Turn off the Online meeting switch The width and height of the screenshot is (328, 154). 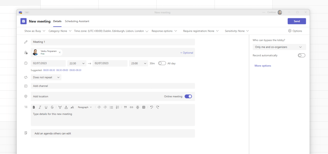click(x=188, y=96)
